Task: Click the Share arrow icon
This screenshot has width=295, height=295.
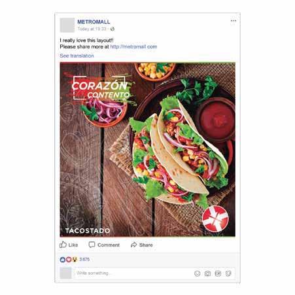Action: pyautogui.click(x=133, y=245)
